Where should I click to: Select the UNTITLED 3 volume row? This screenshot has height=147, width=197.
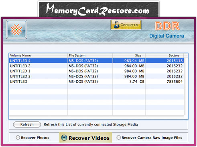click(96, 76)
